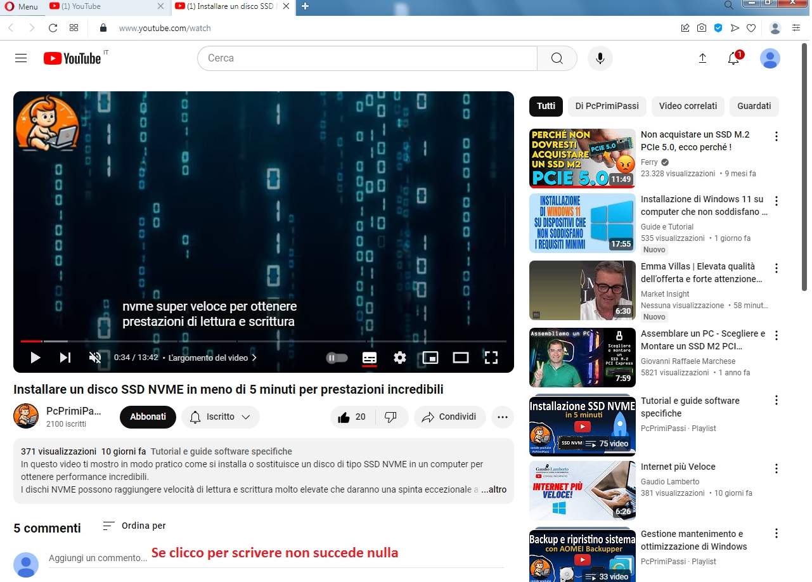Image resolution: width=812 pixels, height=582 pixels.
Task: Open Opera tab search magnifier
Action: 729,5
